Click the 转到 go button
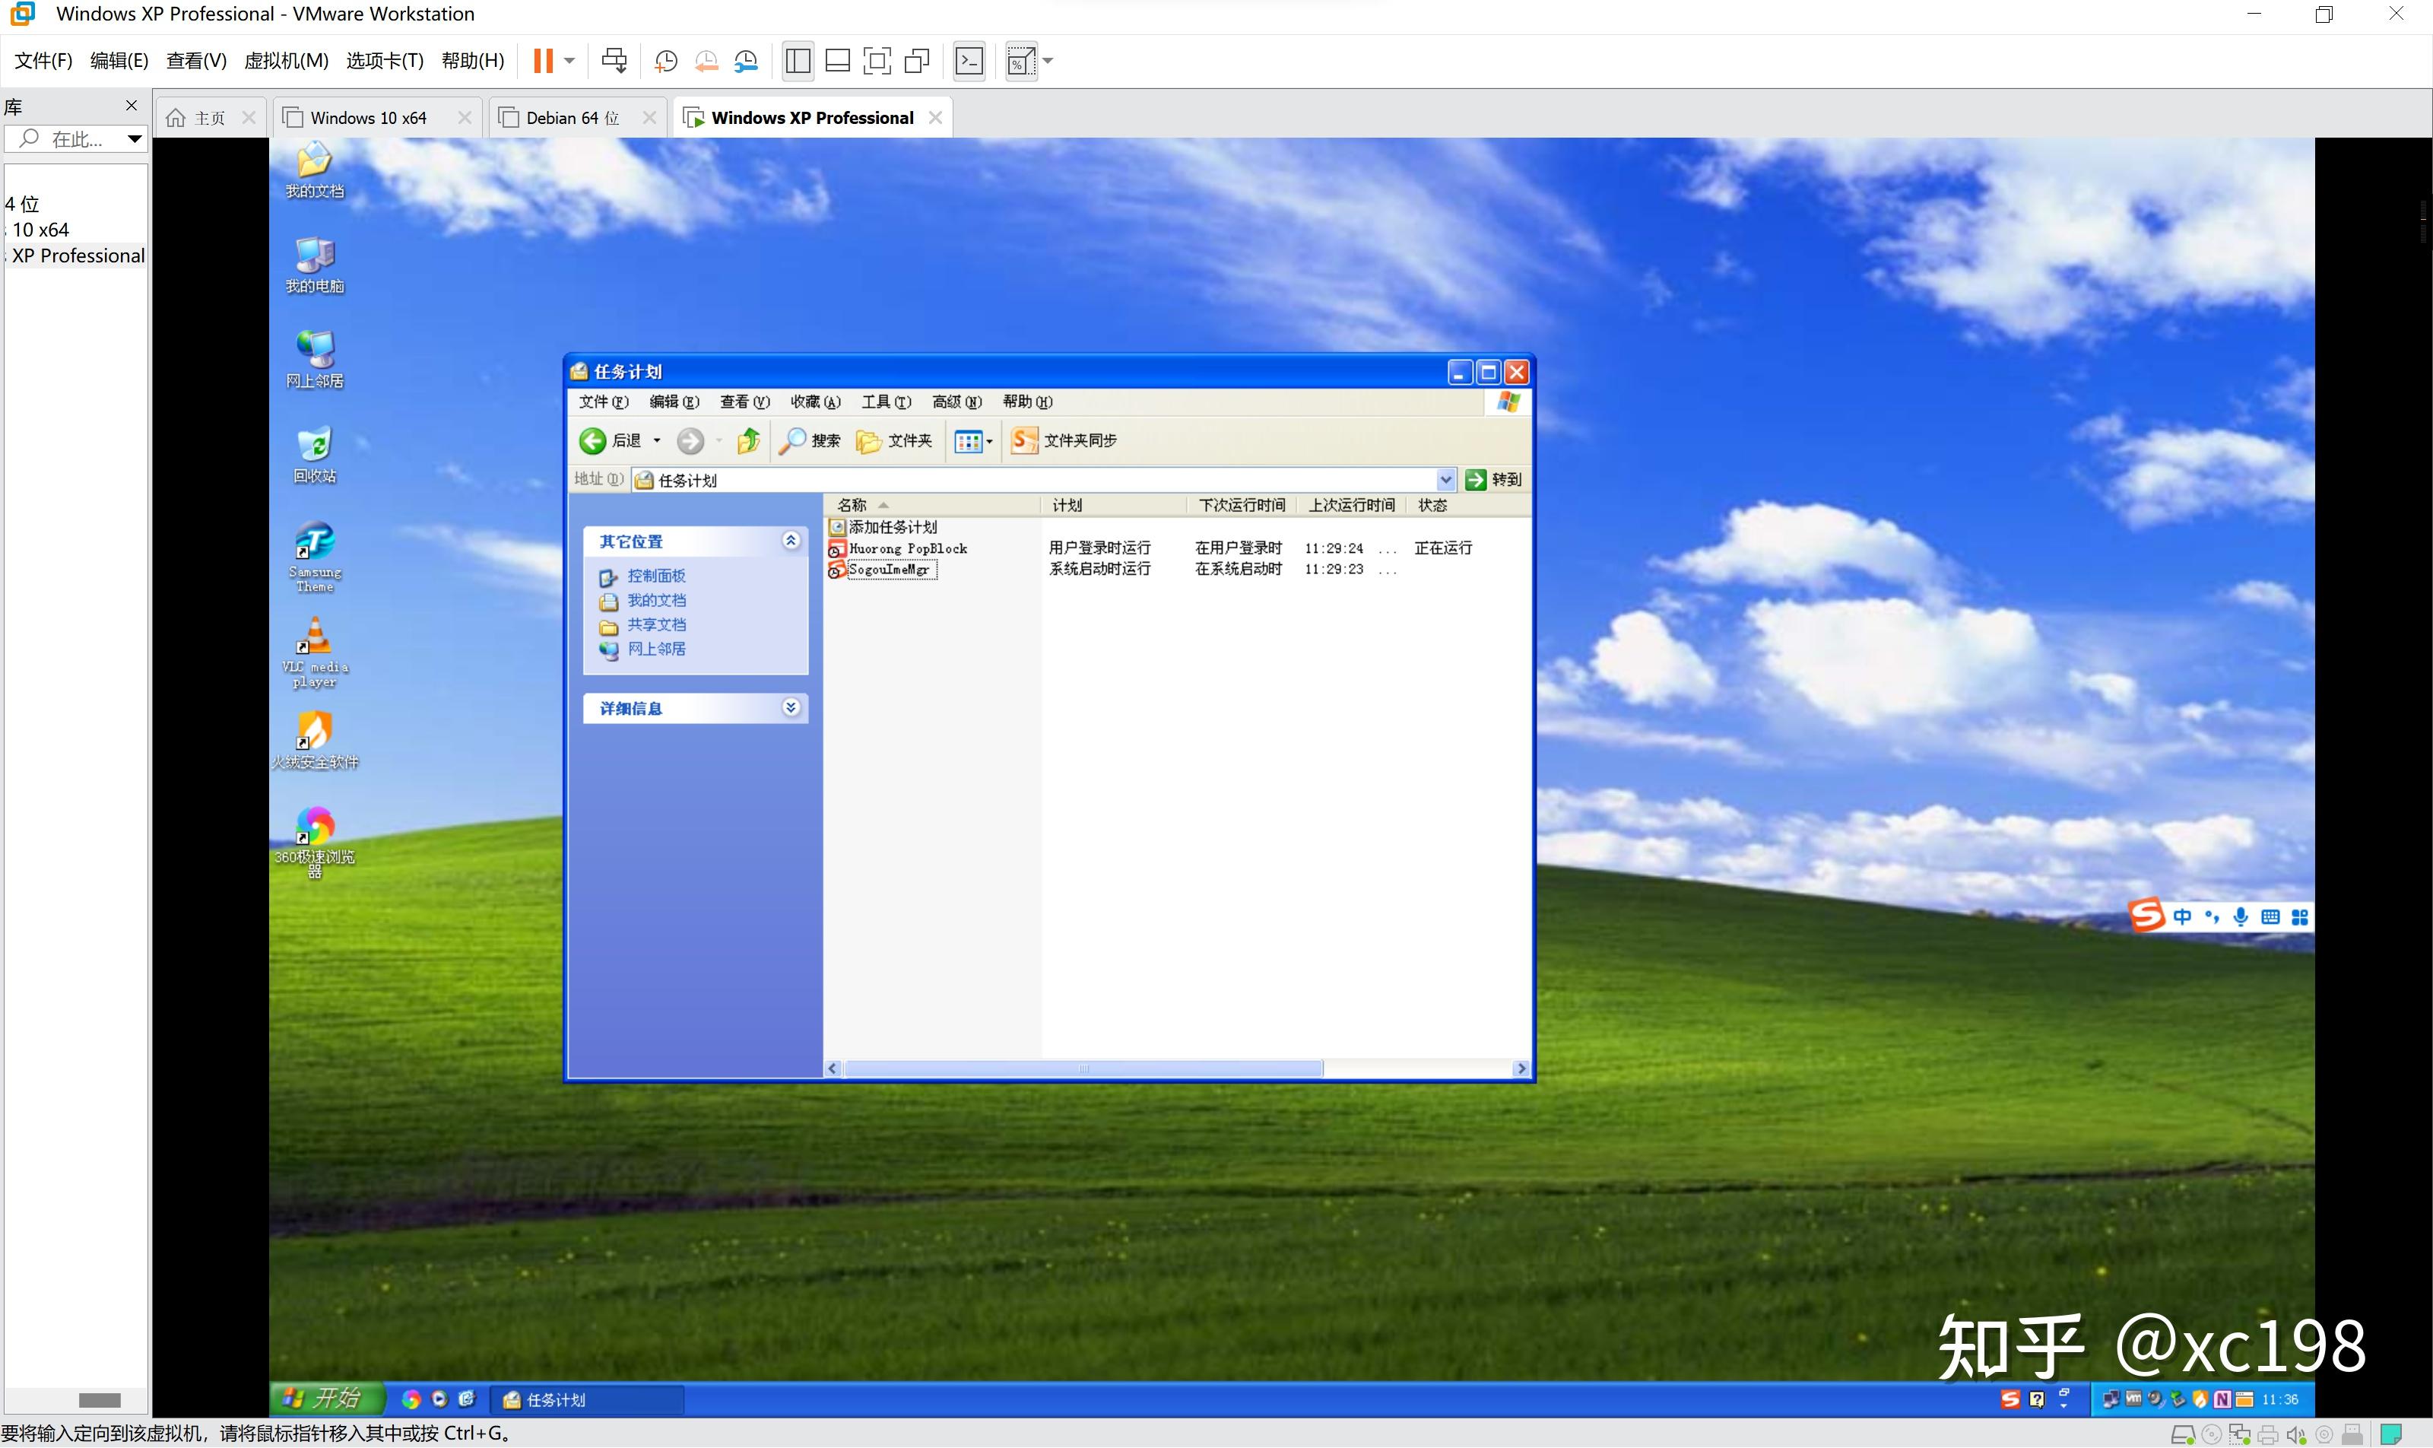 (1493, 480)
